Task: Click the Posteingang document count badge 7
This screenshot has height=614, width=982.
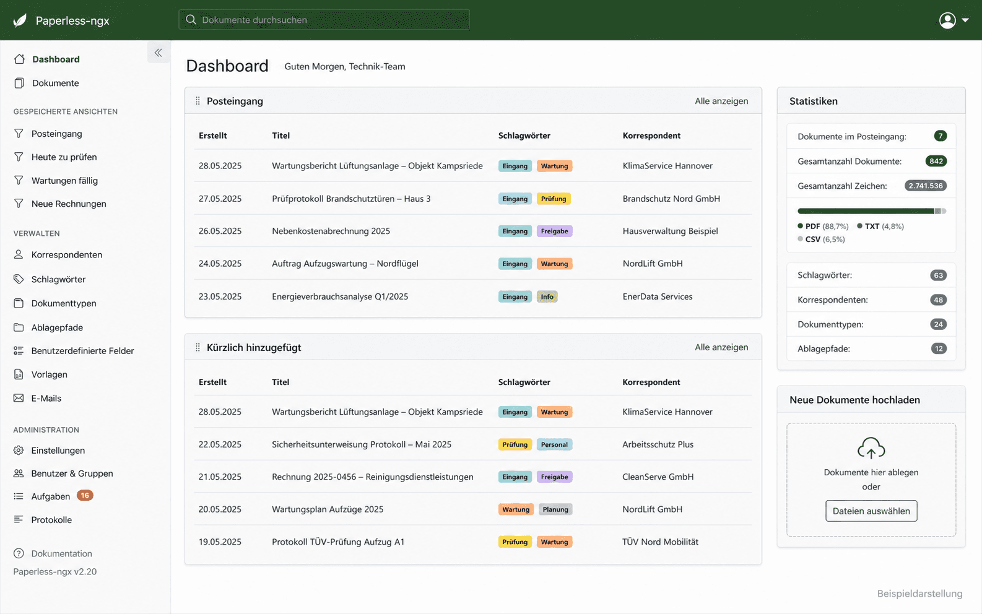Action: [940, 136]
